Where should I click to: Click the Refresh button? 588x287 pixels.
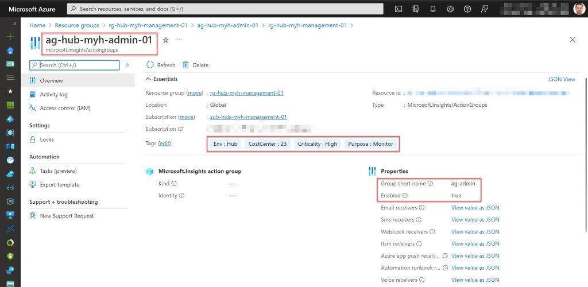tap(161, 65)
